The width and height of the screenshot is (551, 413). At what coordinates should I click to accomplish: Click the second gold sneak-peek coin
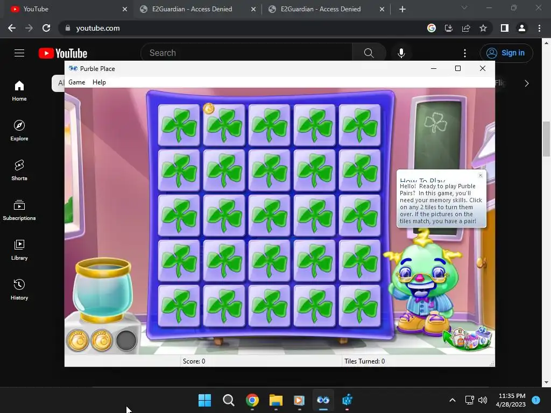(x=102, y=340)
